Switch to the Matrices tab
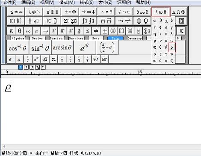201x156 pixels. (x=76, y=38)
